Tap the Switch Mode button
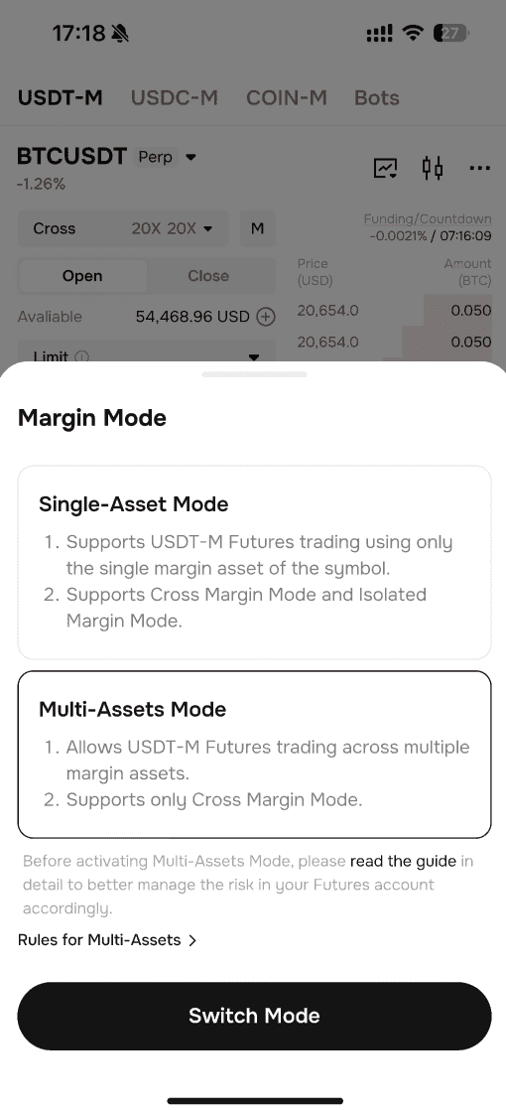Image resolution: width=506 pixels, height=1110 pixels. pyautogui.click(x=254, y=1016)
